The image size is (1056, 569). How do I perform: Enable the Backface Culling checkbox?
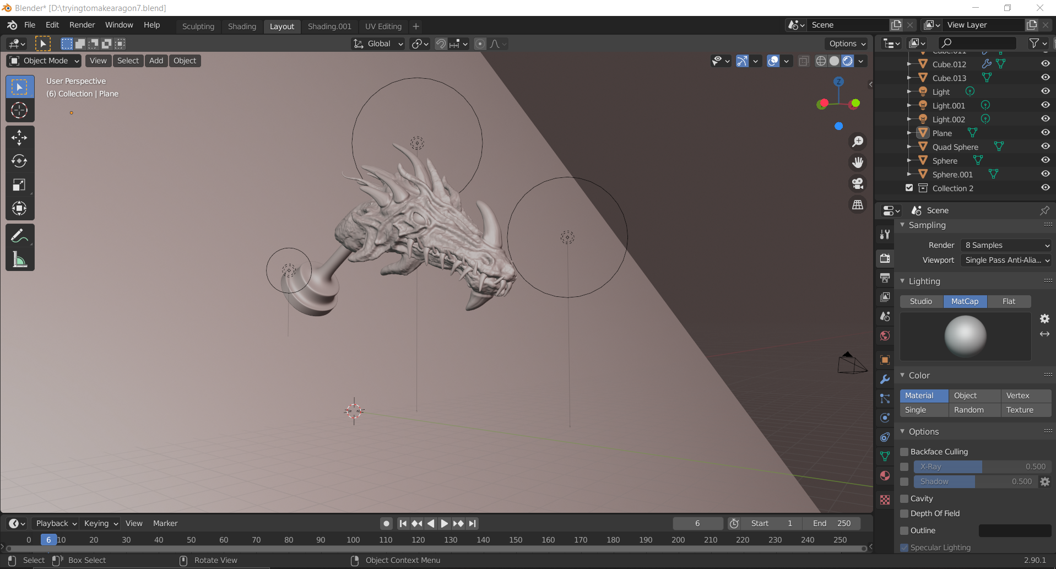click(904, 451)
